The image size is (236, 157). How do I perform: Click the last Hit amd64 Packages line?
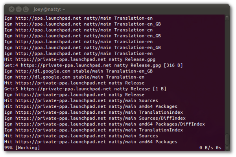pos(91,142)
